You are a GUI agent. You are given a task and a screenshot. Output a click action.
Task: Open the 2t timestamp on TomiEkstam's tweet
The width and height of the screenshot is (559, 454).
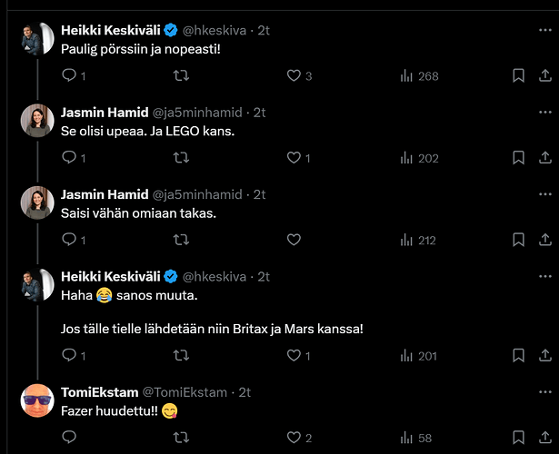point(245,392)
